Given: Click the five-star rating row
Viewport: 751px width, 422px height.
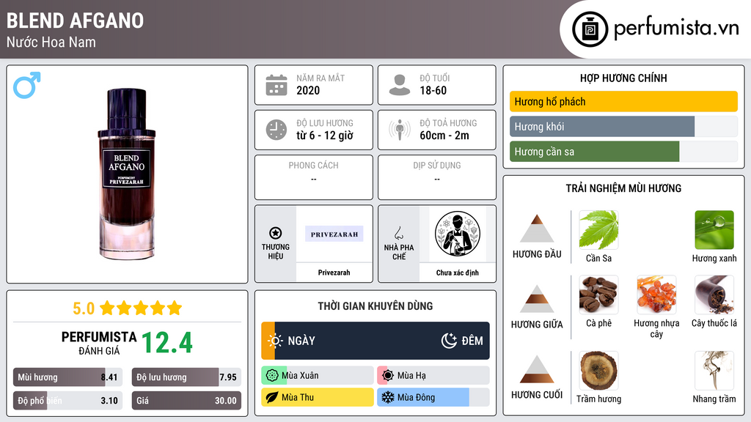Looking at the screenshot, I should click(141, 308).
